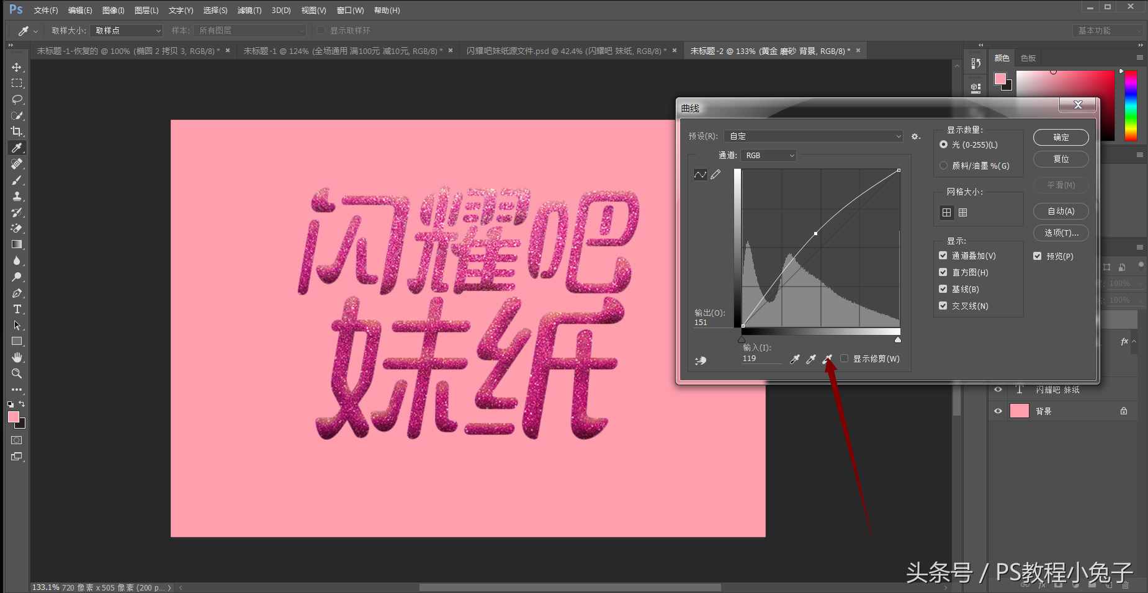Select the Zoom tool in the toolbar
This screenshot has width=1148, height=593.
point(17,373)
